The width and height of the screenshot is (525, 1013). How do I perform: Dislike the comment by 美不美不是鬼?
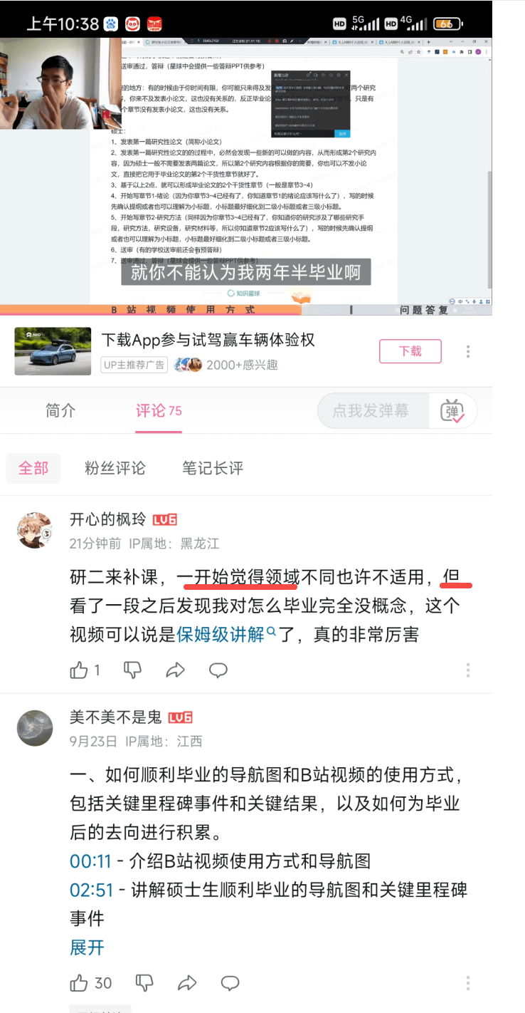[144, 983]
